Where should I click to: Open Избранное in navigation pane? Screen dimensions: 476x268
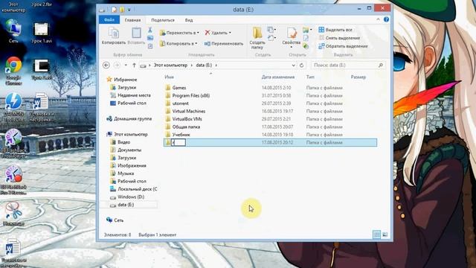pyautogui.click(x=125, y=80)
